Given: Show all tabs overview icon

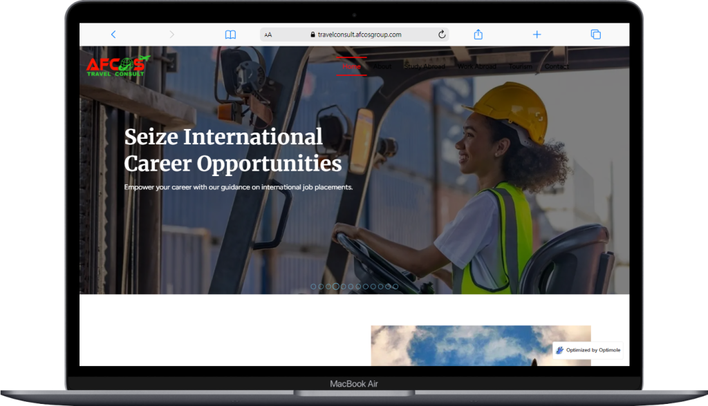Looking at the screenshot, I should point(595,35).
